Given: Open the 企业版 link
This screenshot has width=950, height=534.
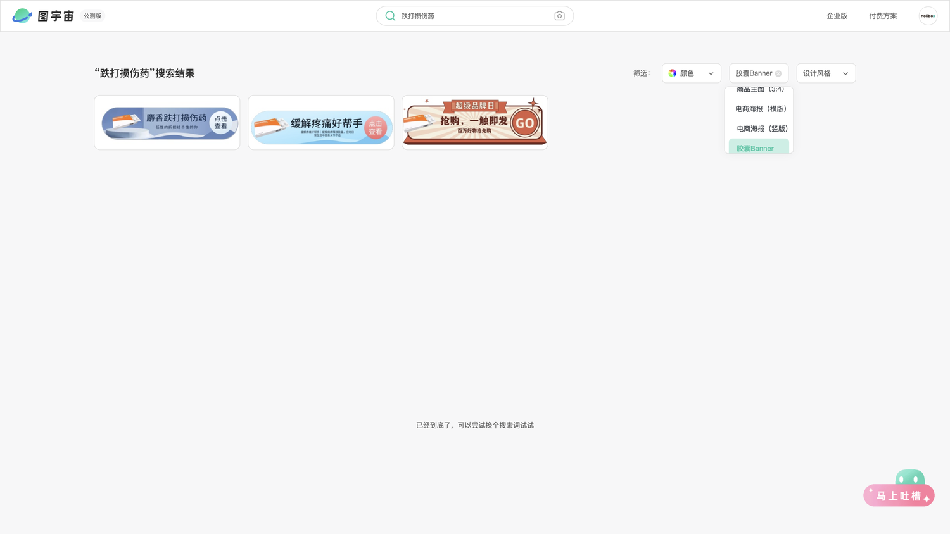Looking at the screenshot, I should tap(837, 16).
